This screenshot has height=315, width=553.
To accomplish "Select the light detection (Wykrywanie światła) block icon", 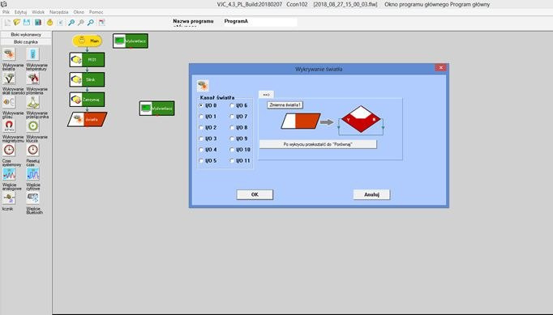I will pyautogui.click(x=9, y=54).
